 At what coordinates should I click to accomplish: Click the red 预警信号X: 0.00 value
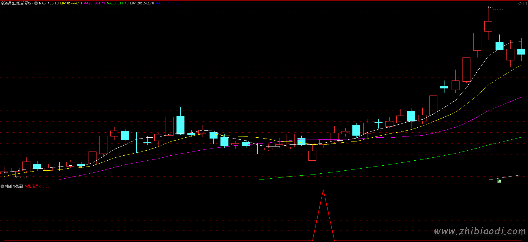[x=37, y=186]
